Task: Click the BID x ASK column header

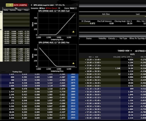Action: coord(94,57)
